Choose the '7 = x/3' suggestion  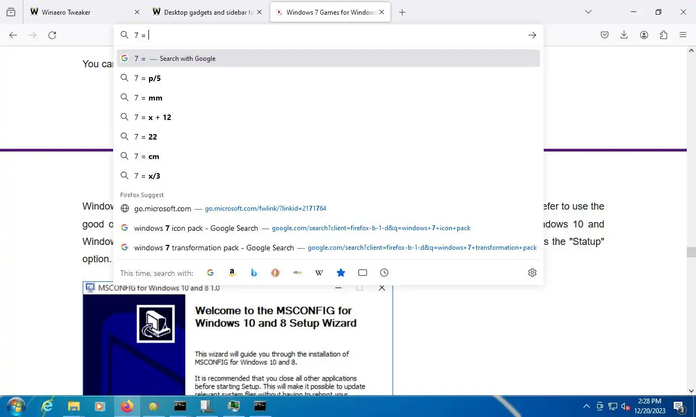[x=328, y=176]
